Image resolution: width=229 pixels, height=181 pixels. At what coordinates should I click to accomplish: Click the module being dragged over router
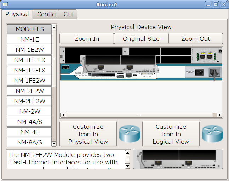point(120,64)
